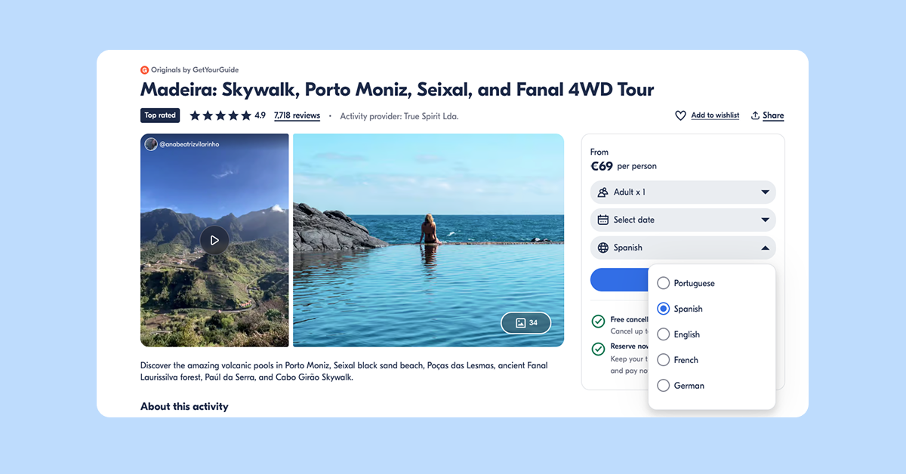Click the GetYourGuide Originals logo icon
Image resolution: width=906 pixels, height=474 pixels.
click(145, 70)
